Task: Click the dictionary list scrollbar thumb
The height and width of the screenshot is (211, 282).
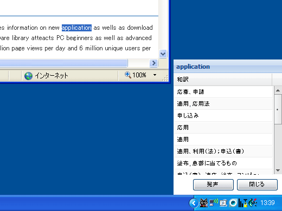Action: coord(278,109)
